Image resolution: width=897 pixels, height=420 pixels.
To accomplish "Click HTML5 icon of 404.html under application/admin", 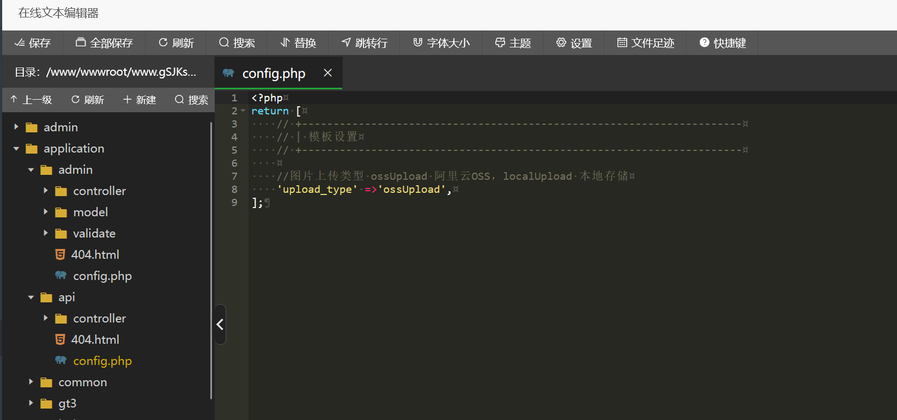I will (60, 254).
